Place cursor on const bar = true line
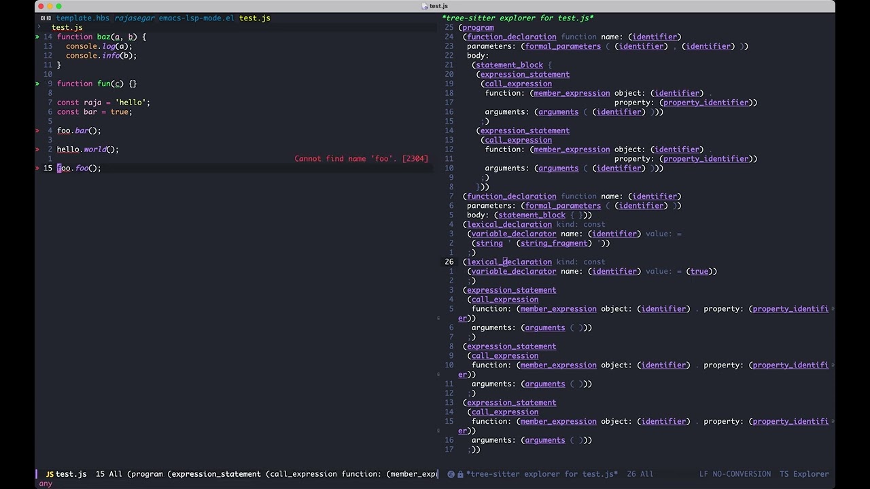The image size is (870, 489). tap(94, 112)
